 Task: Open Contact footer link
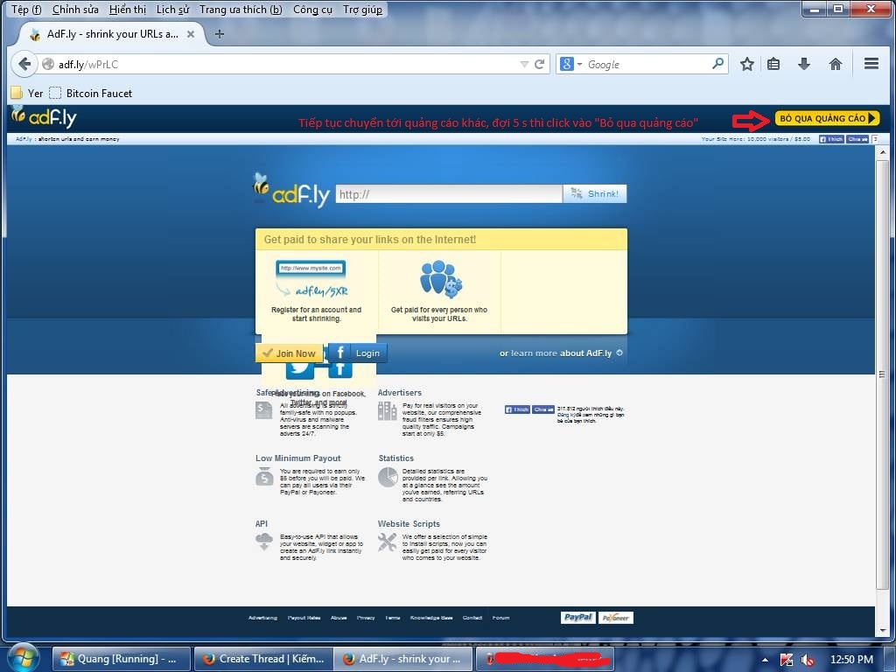[472, 618]
